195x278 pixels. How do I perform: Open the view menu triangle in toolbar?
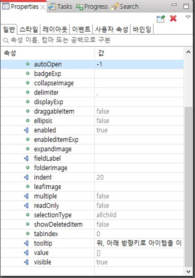click(188, 17)
